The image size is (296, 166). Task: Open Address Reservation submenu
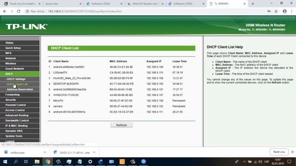pyautogui.click(x=20, y=89)
